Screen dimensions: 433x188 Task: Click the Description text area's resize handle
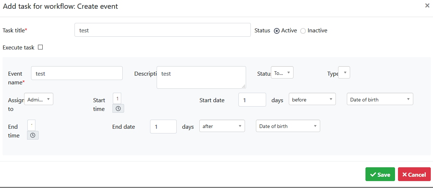[244, 86]
